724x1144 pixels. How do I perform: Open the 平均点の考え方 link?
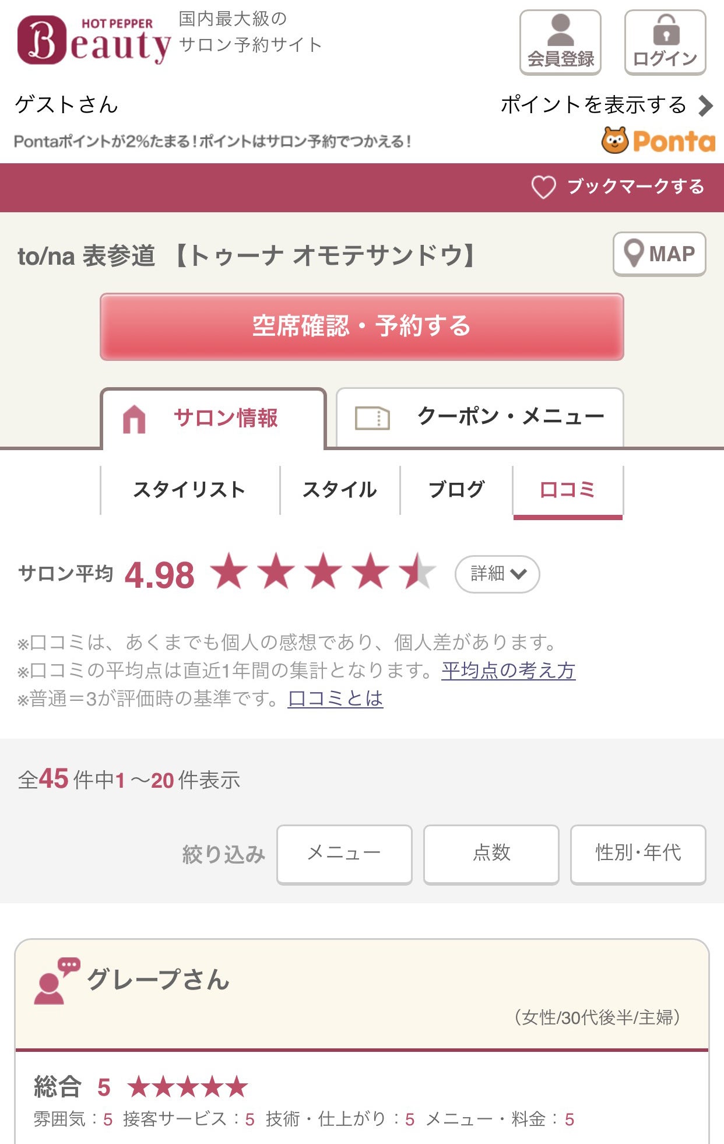[508, 671]
